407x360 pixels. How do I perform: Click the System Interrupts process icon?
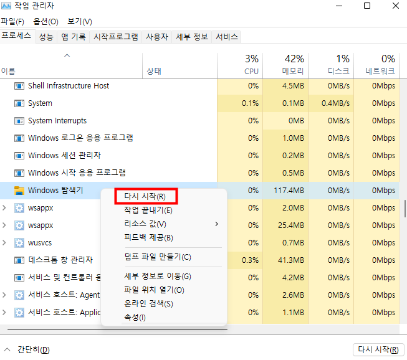[19, 121]
